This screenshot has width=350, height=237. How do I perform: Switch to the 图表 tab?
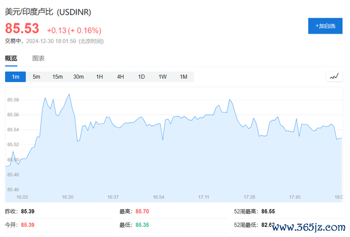[38, 58]
